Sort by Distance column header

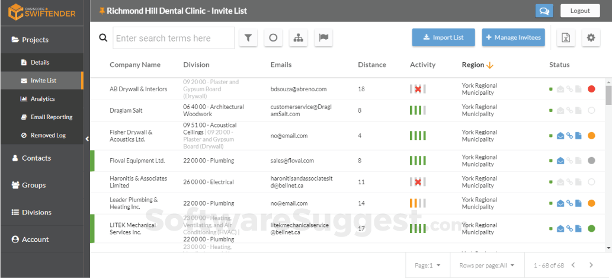(372, 65)
